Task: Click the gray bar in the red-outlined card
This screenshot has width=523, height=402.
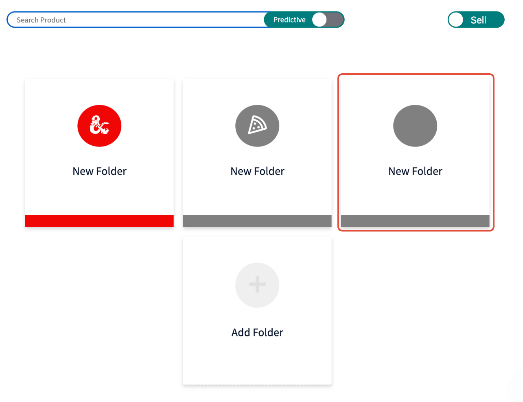Action: [x=415, y=221]
